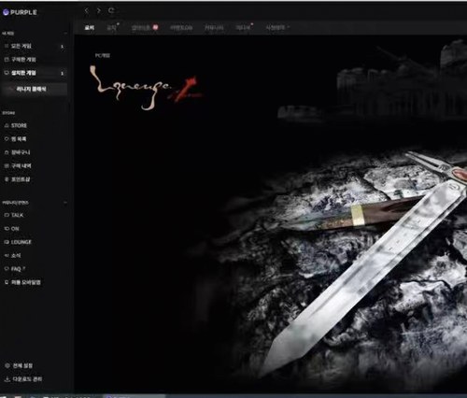Reload the page with the refresh icon
467x398 pixels.
tap(111, 11)
